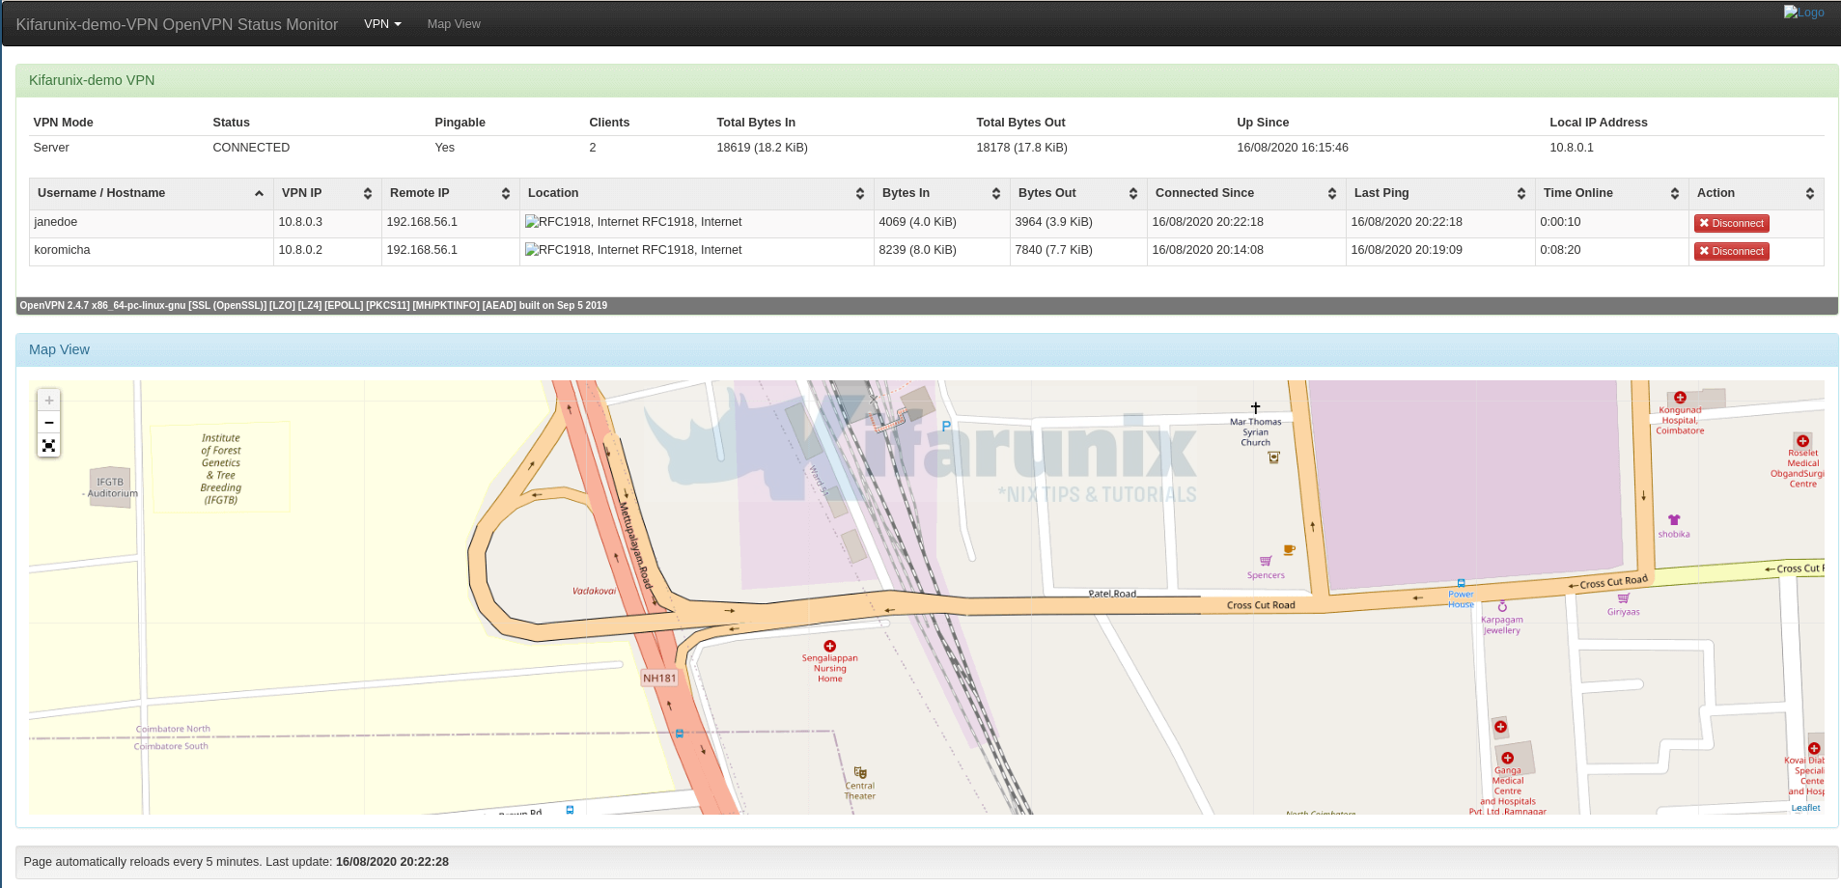Zoom in on the map
1841x888 pixels.
(48, 401)
